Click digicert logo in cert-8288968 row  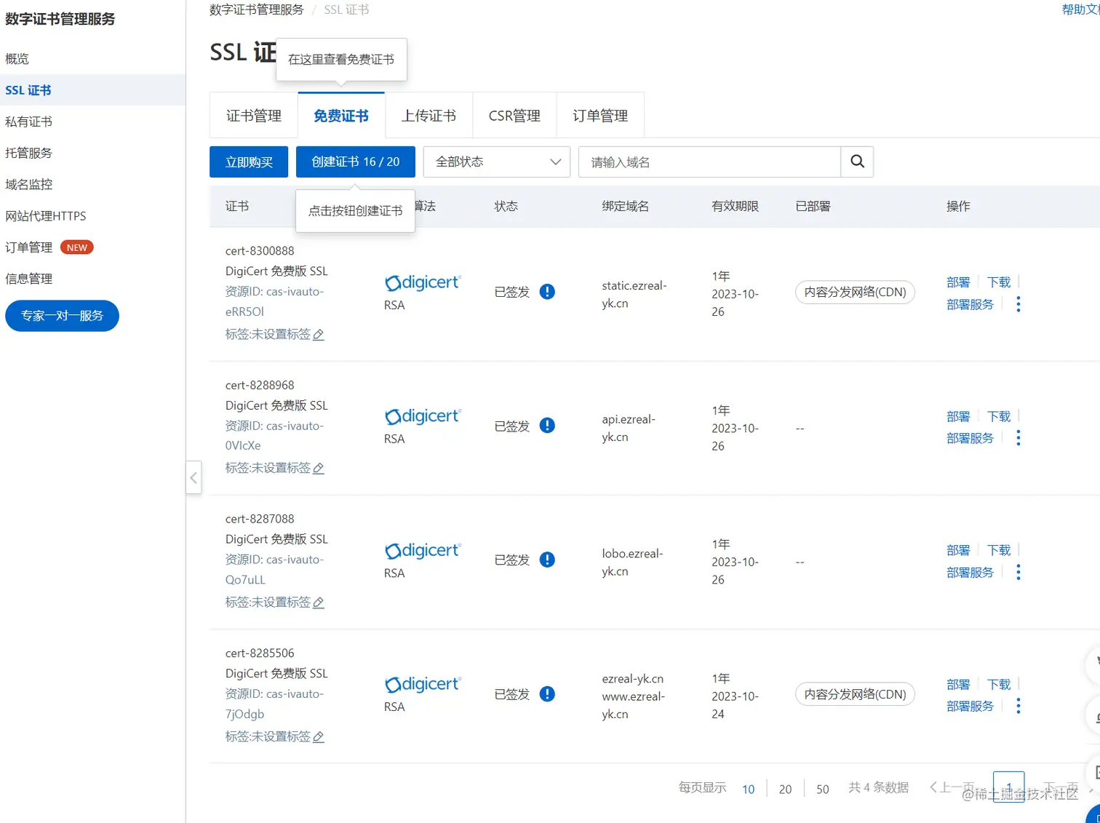click(x=423, y=416)
